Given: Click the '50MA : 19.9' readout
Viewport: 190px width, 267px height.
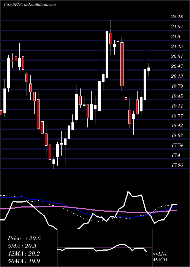Looking at the screenshot, I should 24,261.
